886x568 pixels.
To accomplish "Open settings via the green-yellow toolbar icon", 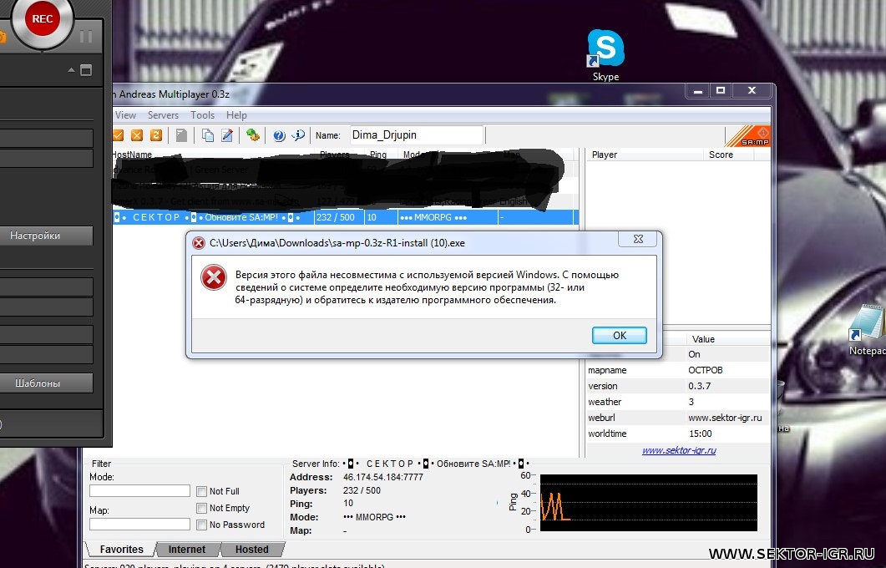I will (x=252, y=135).
